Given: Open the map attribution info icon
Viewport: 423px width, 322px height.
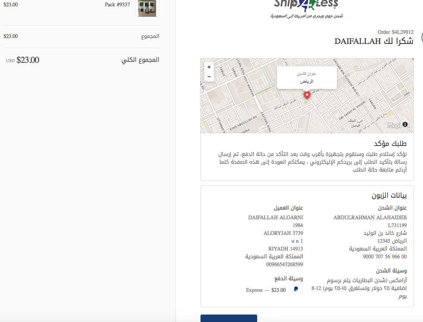Looking at the screenshot, I should (405, 125).
